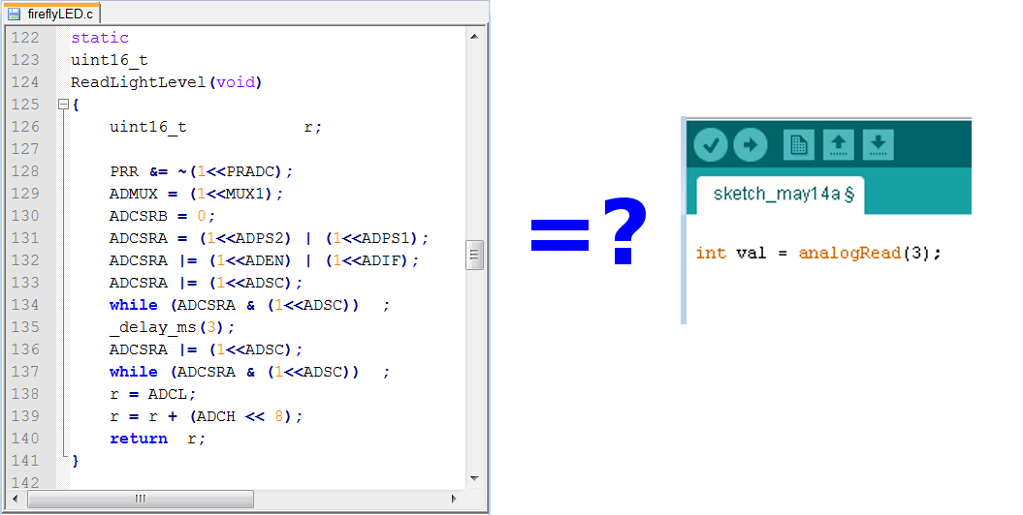Click 'int' keyword in the Arduino sketch
Screen dimensions: 1023x515
(711, 253)
